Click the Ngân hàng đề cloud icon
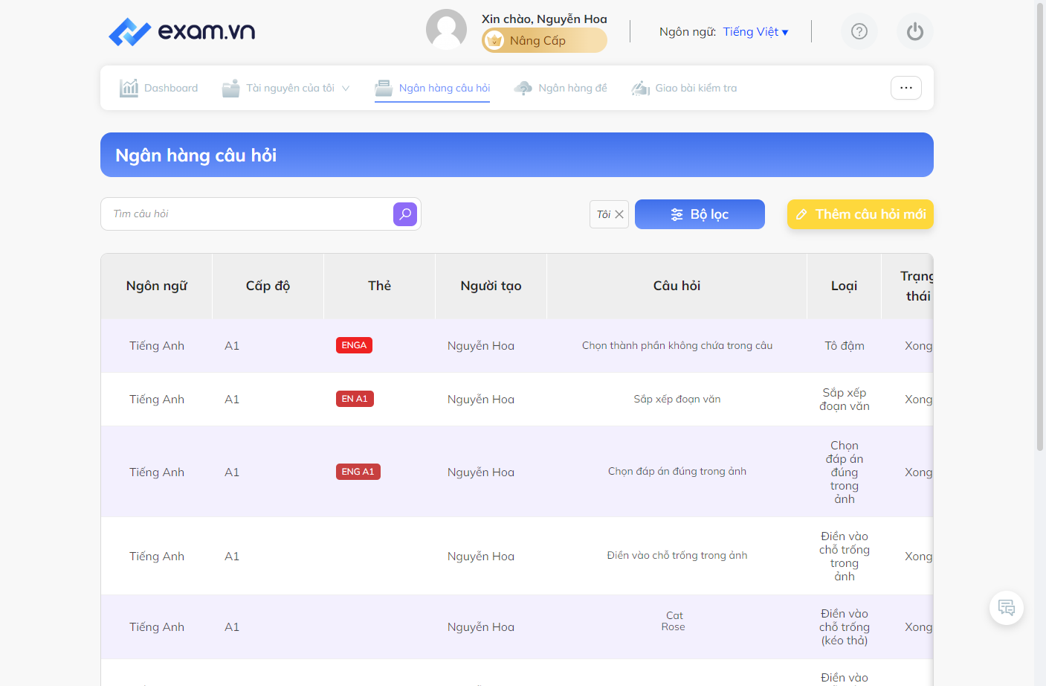Image resolution: width=1046 pixels, height=686 pixels. (x=523, y=88)
